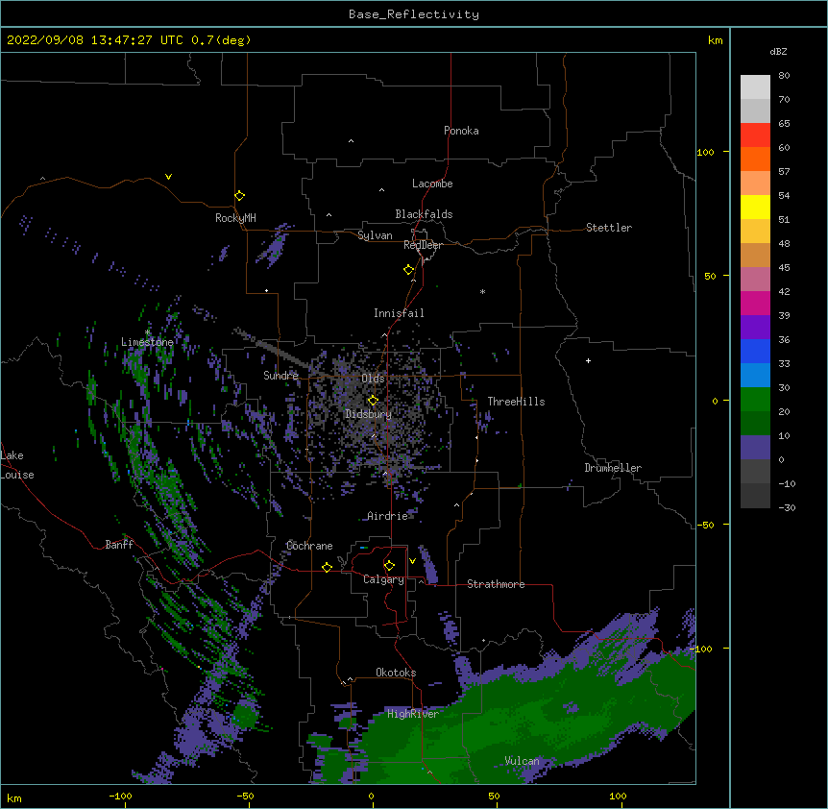Select the orange 60 dBZ legend color

[755, 159]
